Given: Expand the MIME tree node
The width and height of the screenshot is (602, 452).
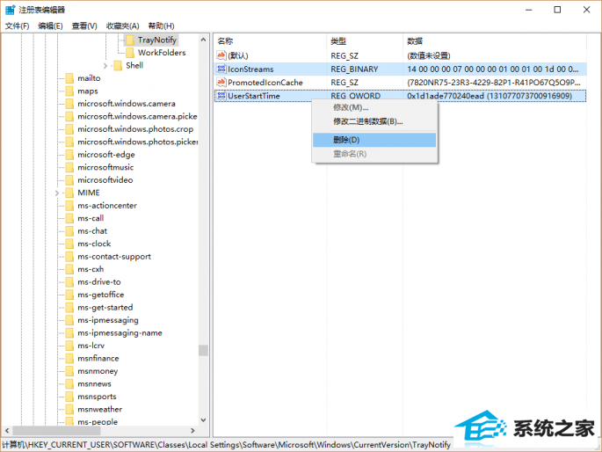Looking at the screenshot, I should [x=57, y=193].
